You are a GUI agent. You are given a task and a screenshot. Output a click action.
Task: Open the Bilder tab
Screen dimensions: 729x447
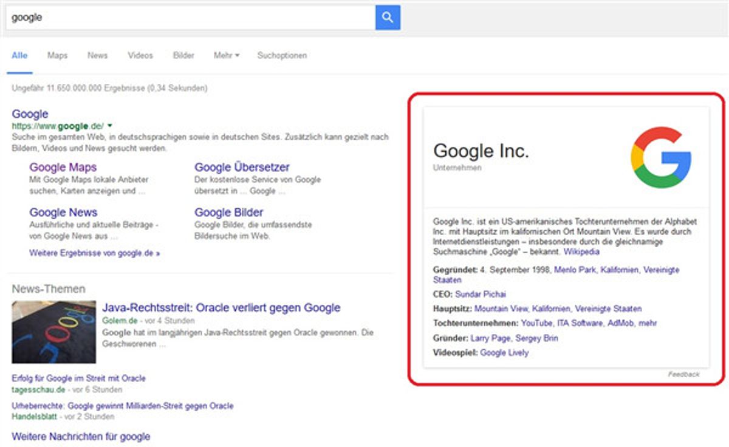click(183, 55)
